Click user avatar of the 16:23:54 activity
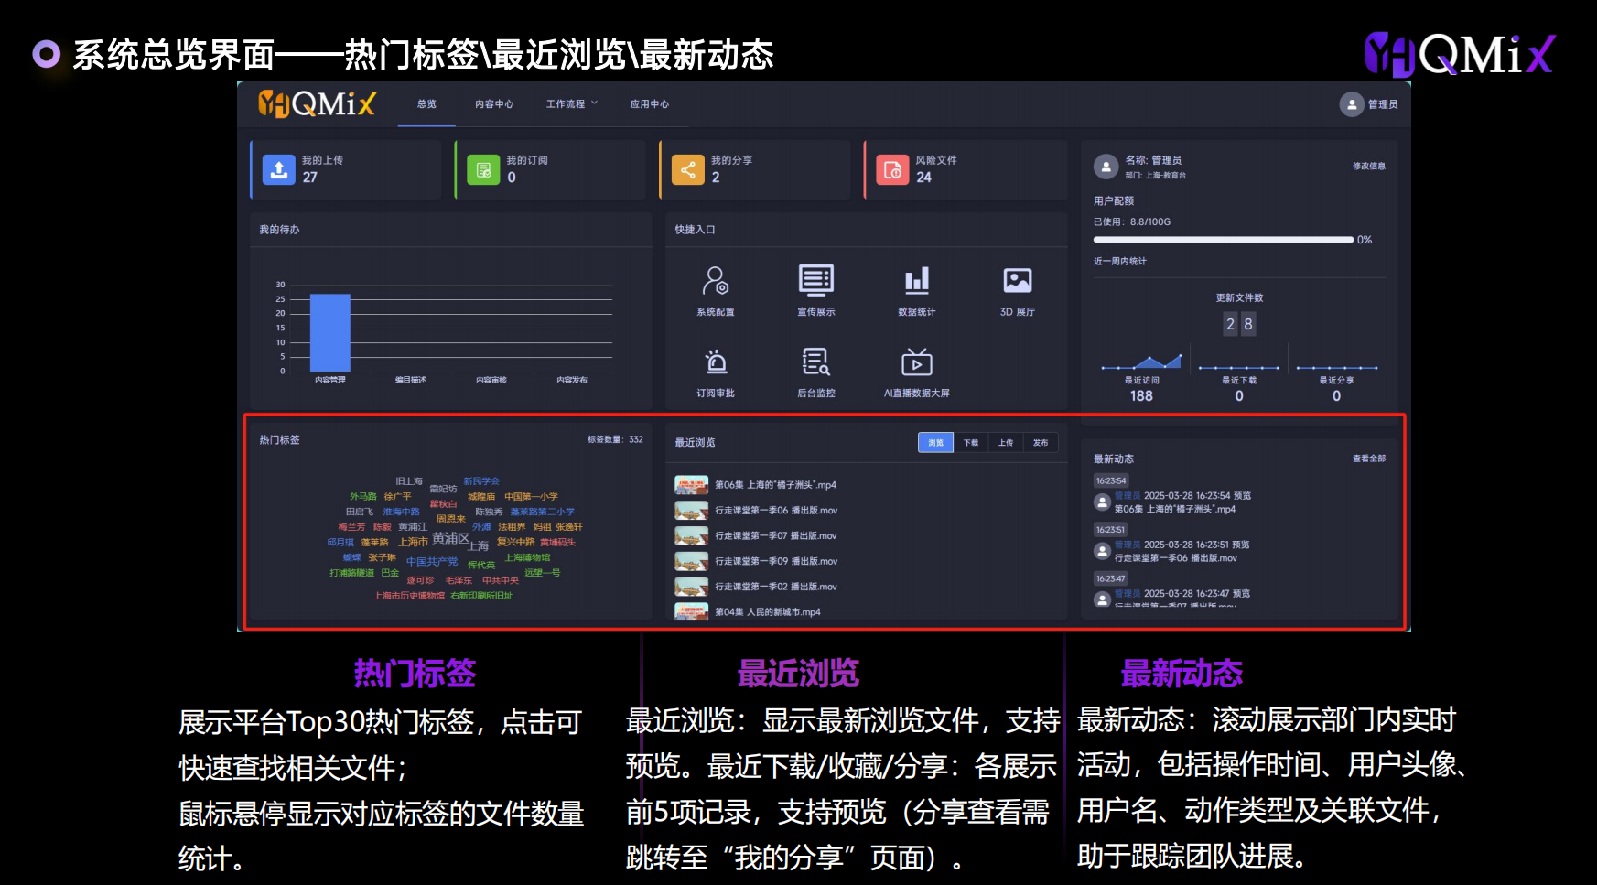The height and width of the screenshot is (885, 1597). (x=1103, y=502)
